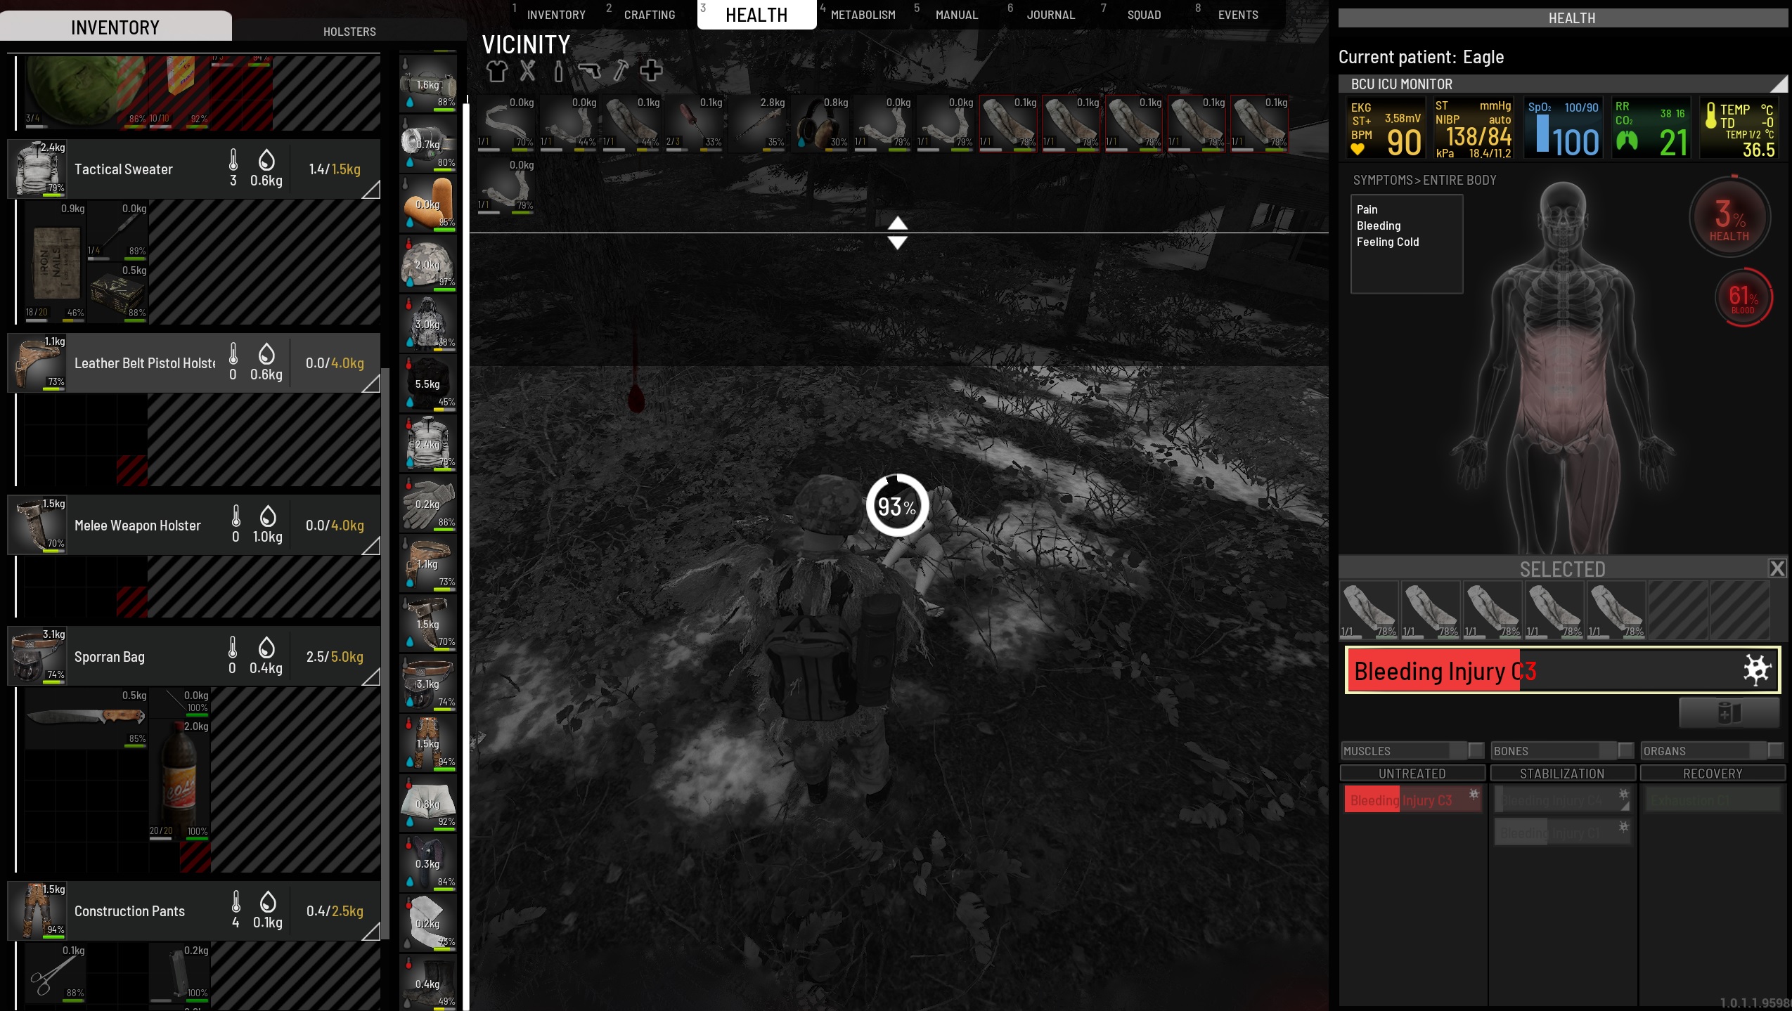Viewport: 1792px width, 1011px height.
Task: Open the INVENTORY top tab
Action: [x=555, y=15]
